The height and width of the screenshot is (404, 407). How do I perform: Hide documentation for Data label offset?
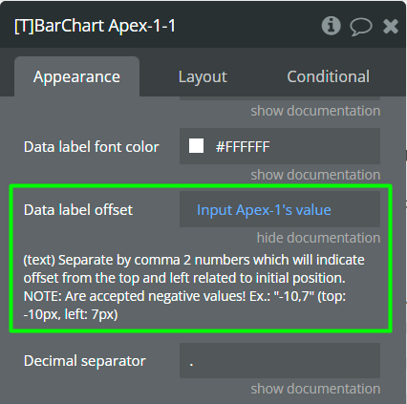(318, 238)
